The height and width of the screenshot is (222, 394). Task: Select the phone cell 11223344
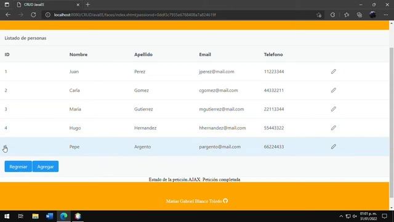pos(274,72)
